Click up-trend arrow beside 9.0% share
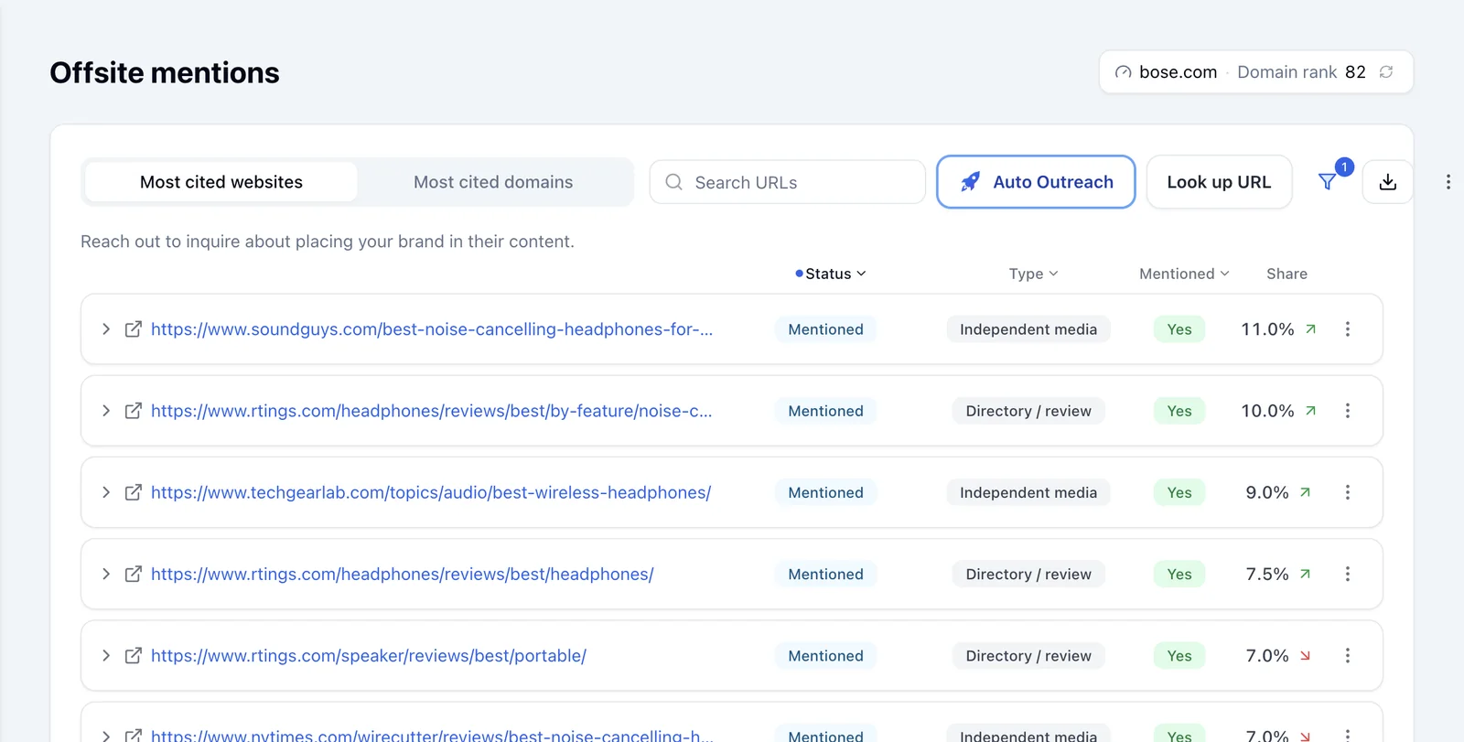 point(1305,492)
